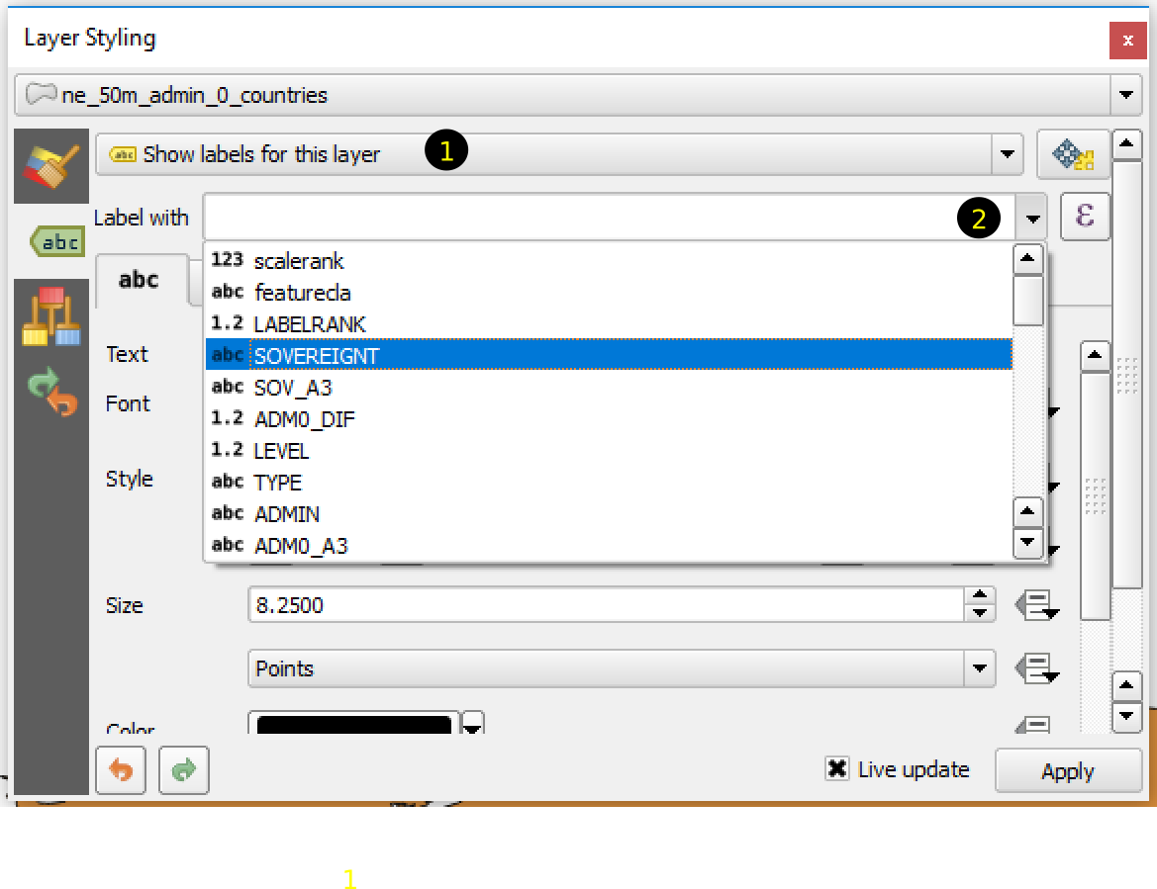Select the Labels abc sidebar icon

pos(53,241)
